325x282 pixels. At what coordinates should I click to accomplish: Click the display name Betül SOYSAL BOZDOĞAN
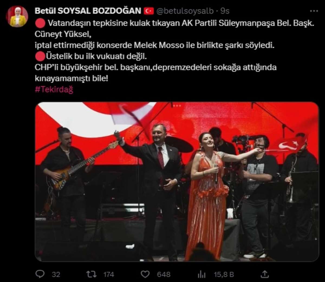pyautogui.click(x=88, y=11)
